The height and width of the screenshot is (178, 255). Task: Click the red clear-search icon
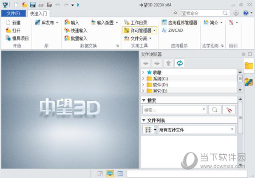229,110
